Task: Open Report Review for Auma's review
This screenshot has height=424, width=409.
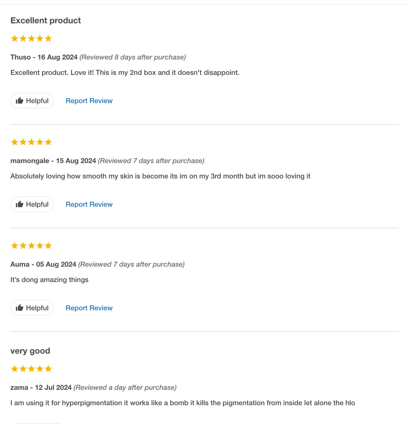Action: pos(89,308)
